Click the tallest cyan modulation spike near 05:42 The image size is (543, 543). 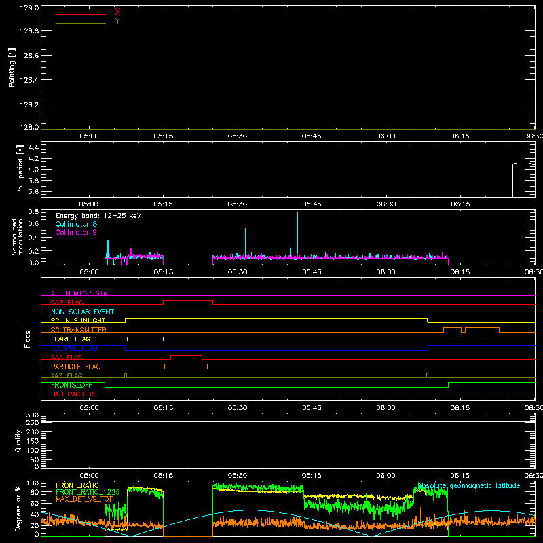[x=297, y=234]
